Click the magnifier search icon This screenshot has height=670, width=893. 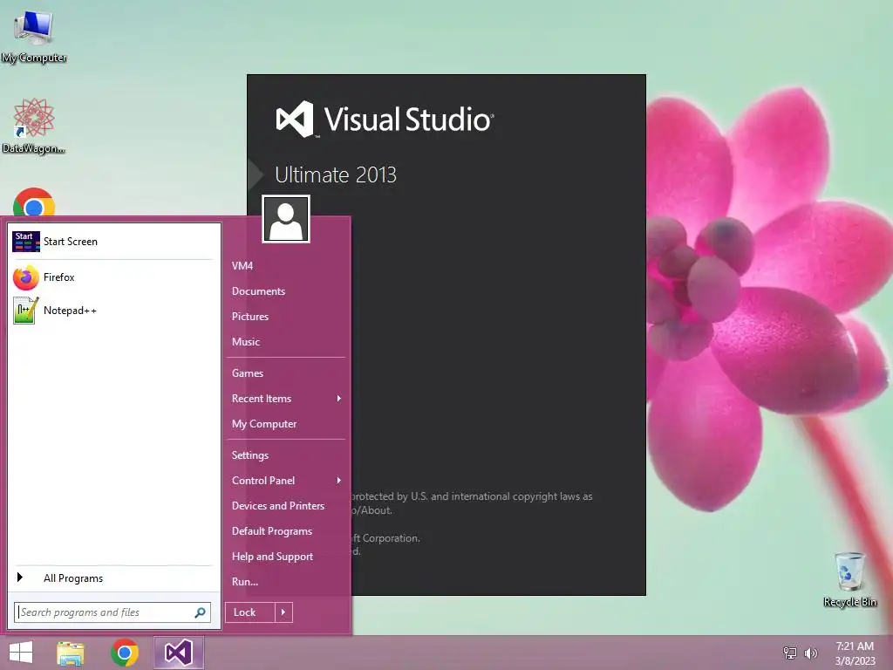click(x=200, y=612)
